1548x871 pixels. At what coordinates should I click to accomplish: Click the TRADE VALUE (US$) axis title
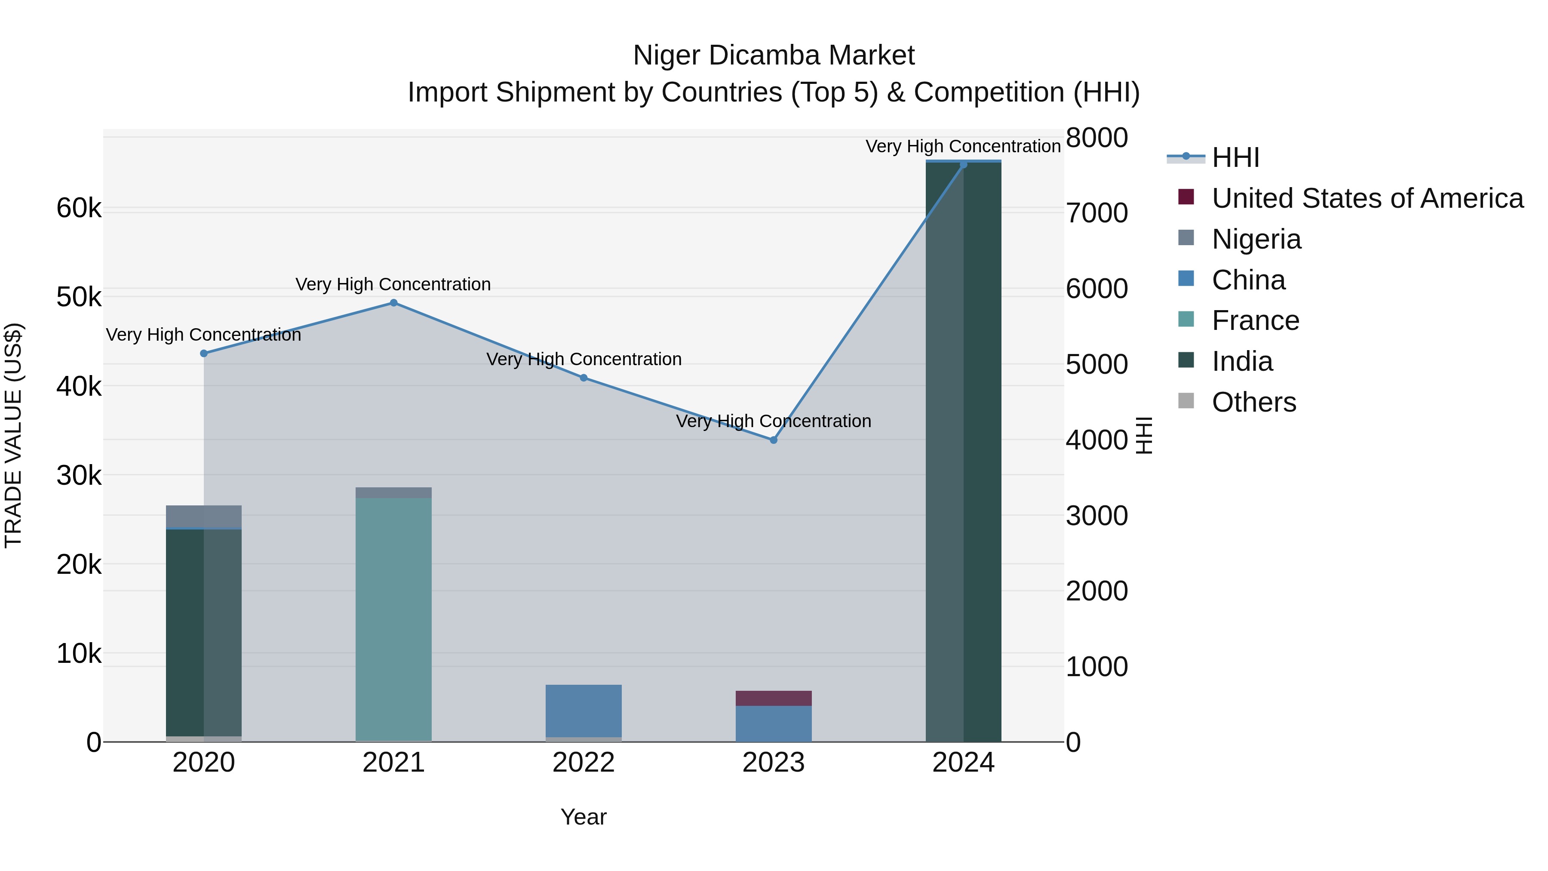pyautogui.click(x=13, y=435)
